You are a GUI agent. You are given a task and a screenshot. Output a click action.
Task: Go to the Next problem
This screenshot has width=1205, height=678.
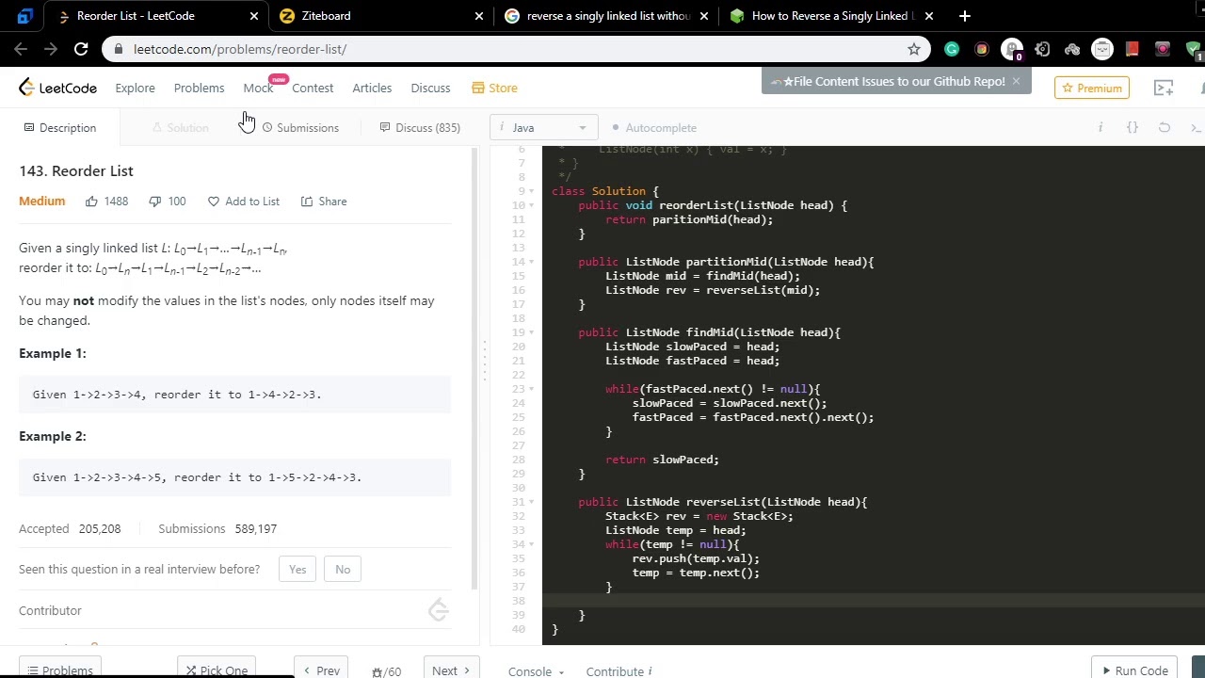453,670
